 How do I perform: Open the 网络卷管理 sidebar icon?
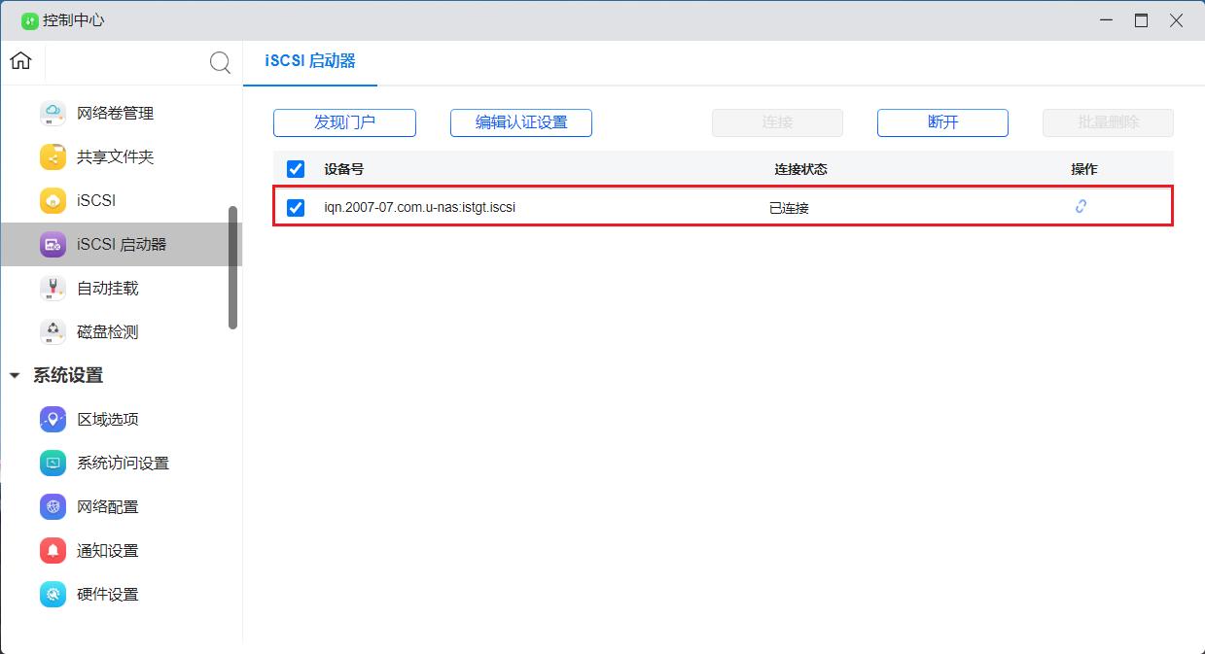(52, 113)
